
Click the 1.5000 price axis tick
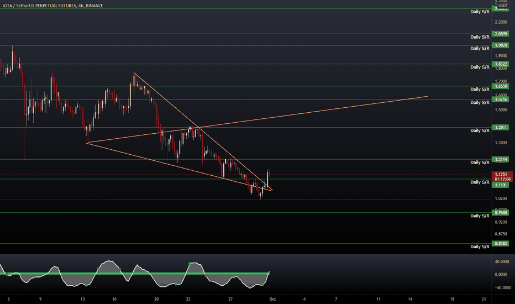coord(501,110)
